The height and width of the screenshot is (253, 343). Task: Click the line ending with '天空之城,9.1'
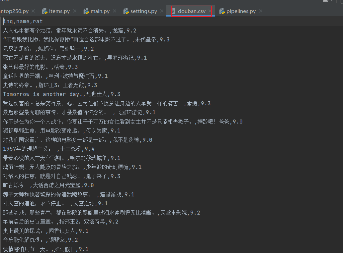point(55,203)
